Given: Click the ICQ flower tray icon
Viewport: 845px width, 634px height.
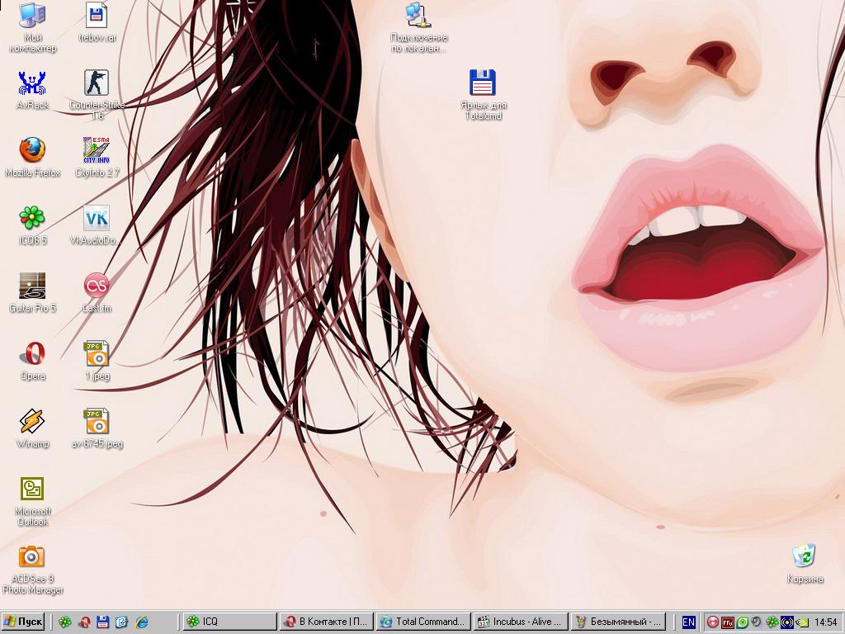Looking at the screenshot, I should (772, 622).
